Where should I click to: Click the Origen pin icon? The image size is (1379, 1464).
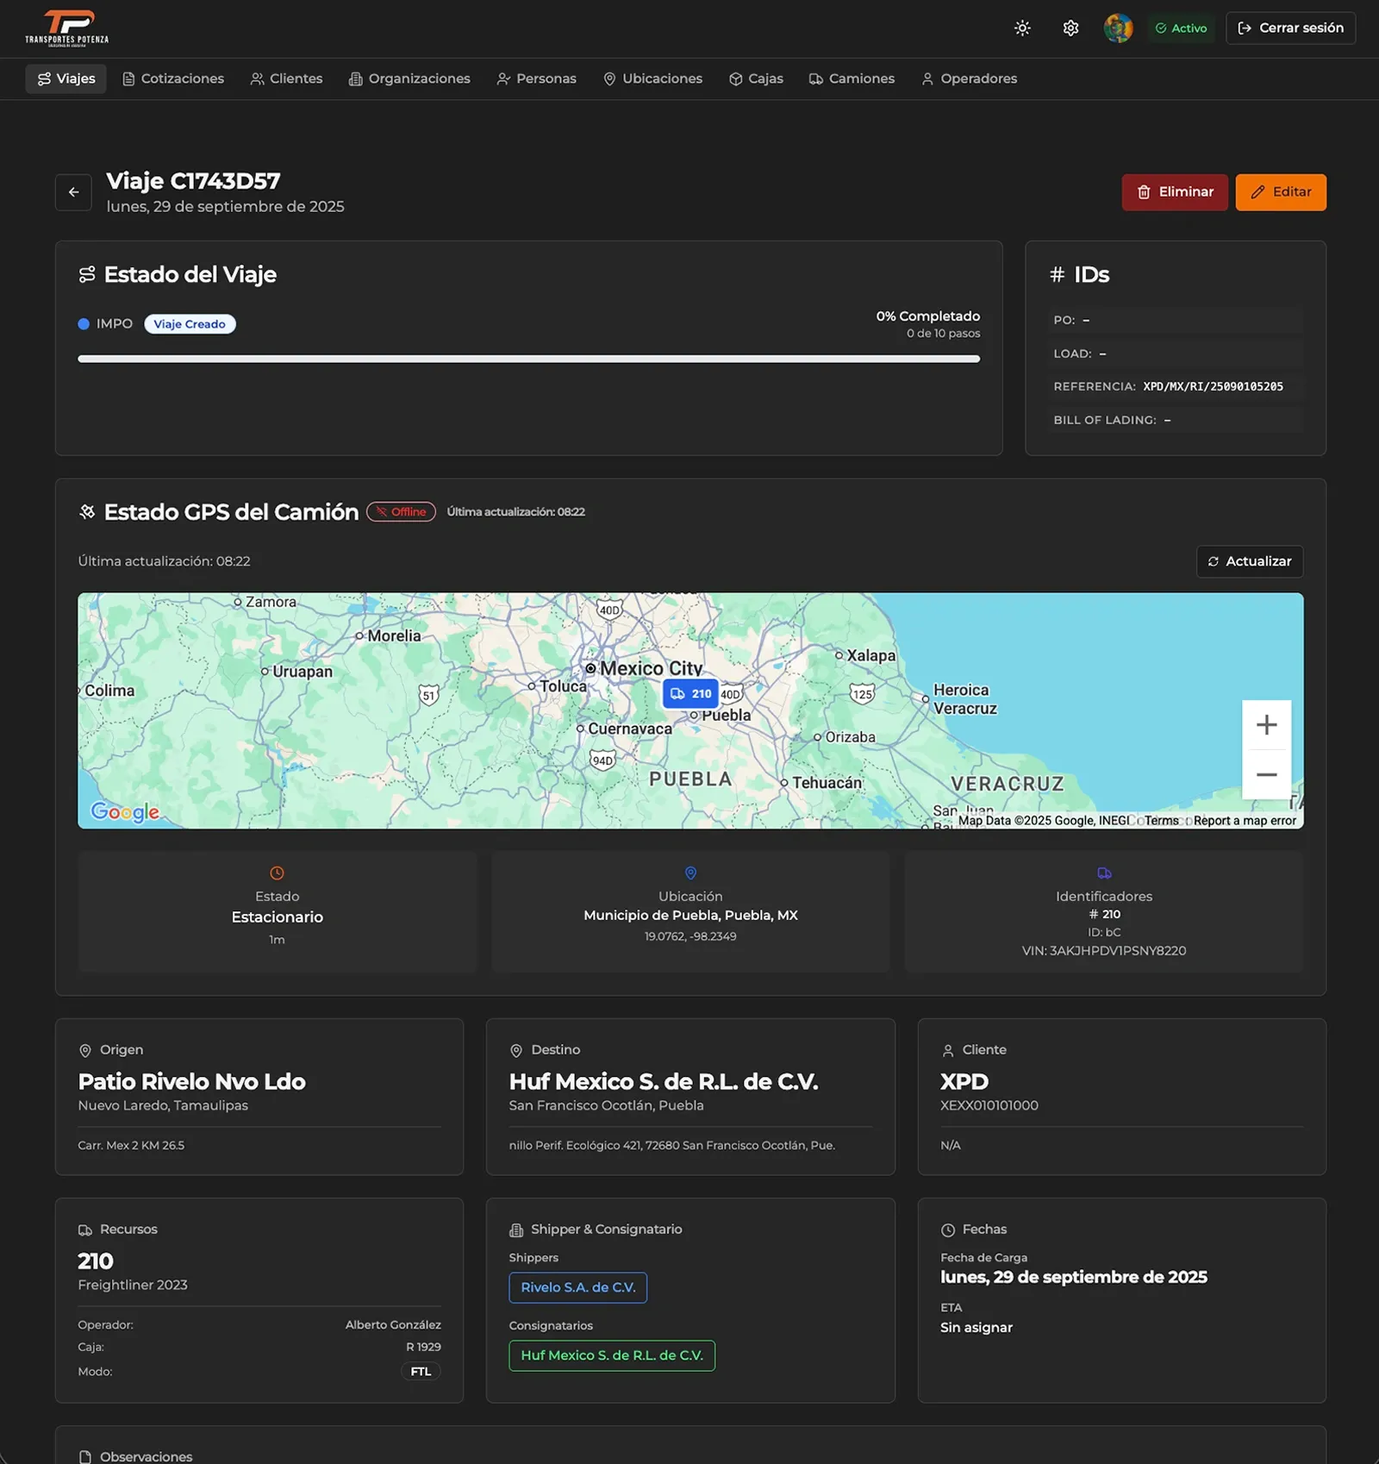tap(85, 1051)
